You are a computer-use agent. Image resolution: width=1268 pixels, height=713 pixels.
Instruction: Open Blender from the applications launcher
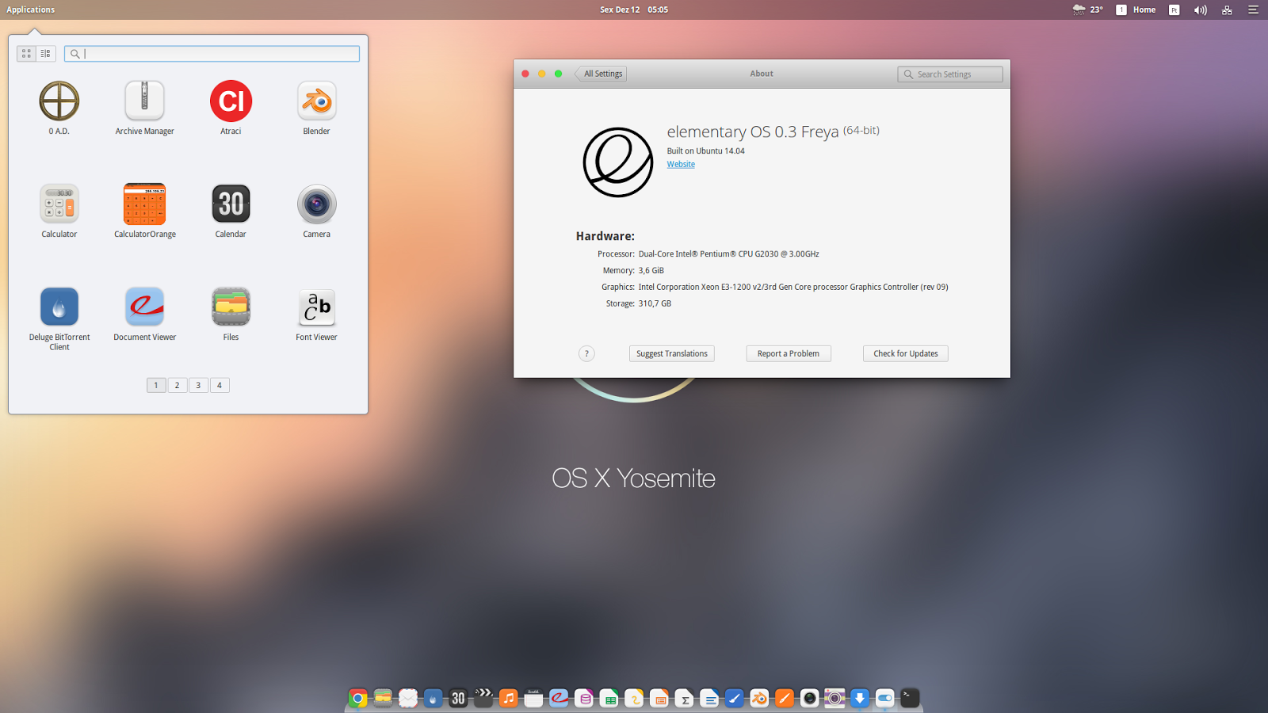tap(316, 101)
